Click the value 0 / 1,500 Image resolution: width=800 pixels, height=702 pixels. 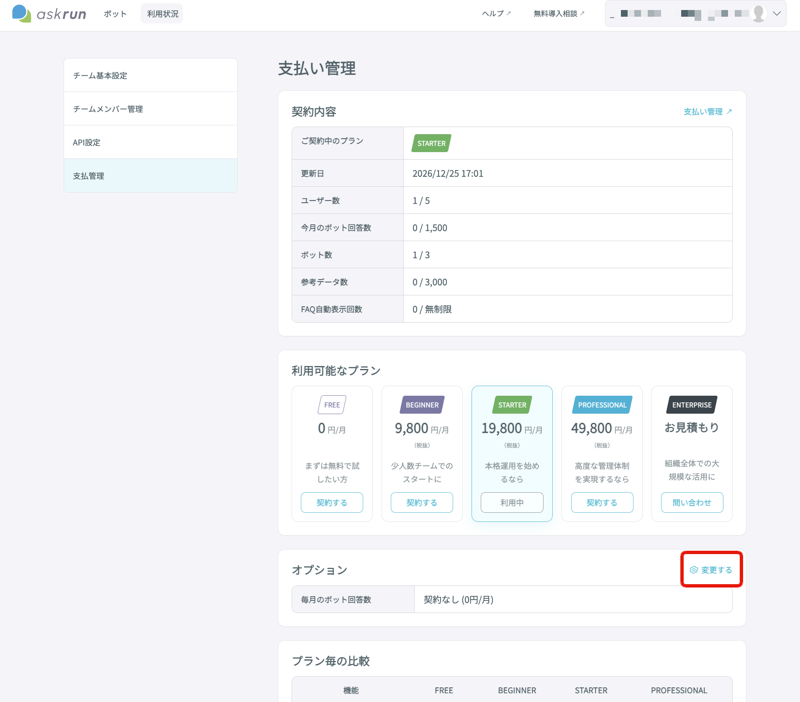pyautogui.click(x=430, y=228)
